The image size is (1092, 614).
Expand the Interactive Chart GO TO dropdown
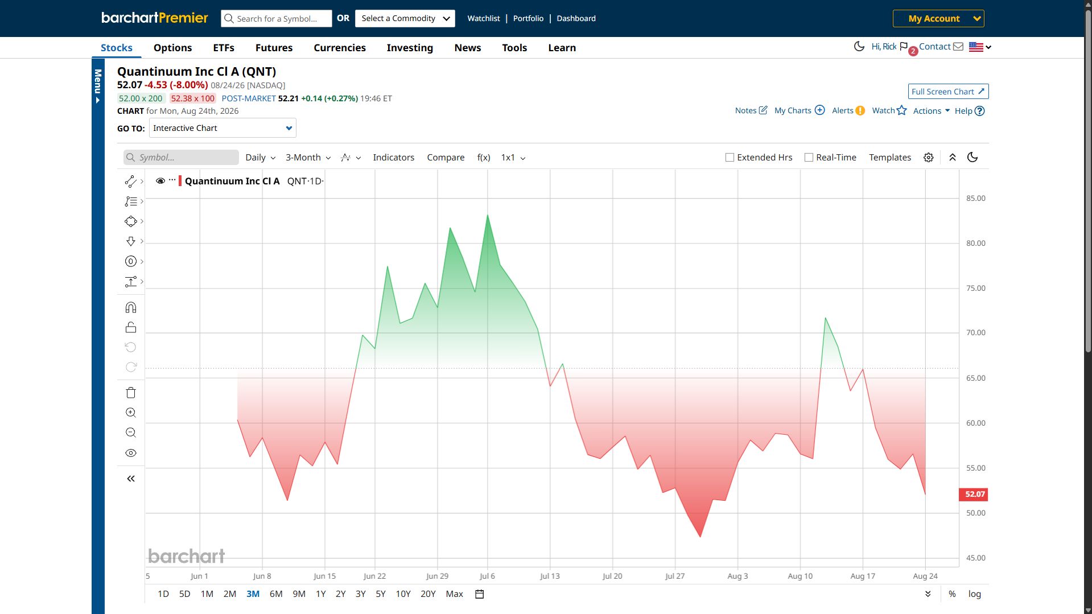[x=222, y=128]
